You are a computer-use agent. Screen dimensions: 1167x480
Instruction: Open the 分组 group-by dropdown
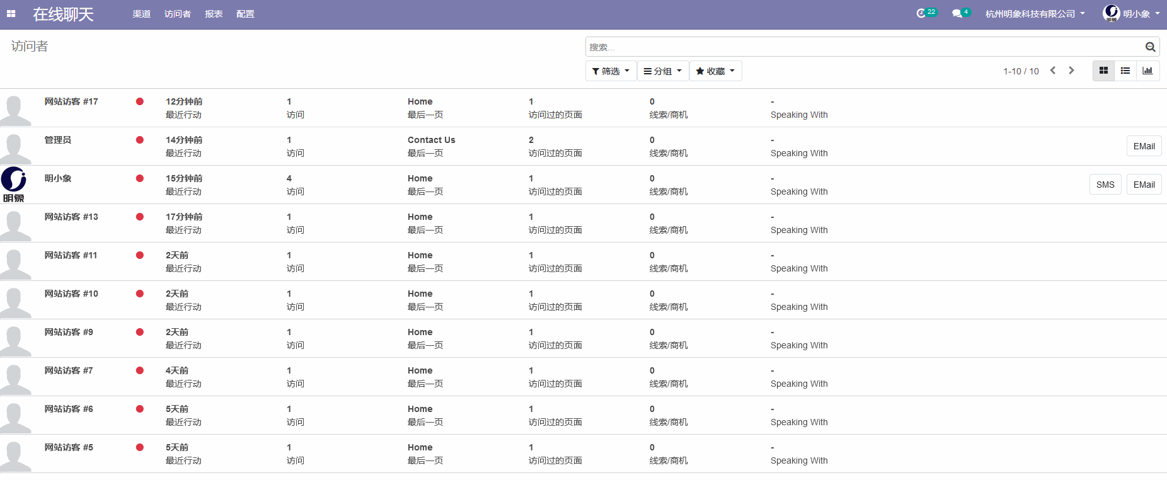(x=662, y=71)
